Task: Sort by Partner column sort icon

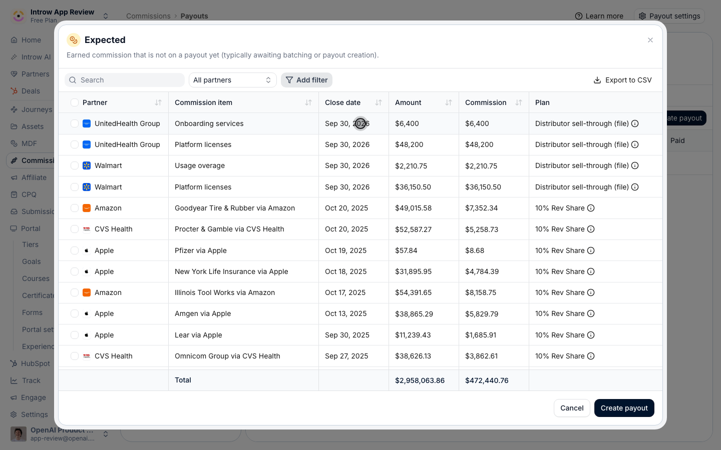Action: click(158, 102)
